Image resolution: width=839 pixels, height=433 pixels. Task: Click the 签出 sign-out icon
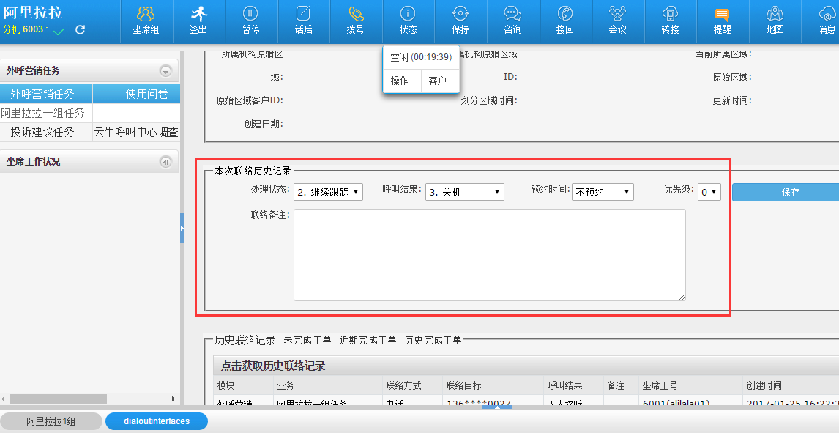(198, 21)
